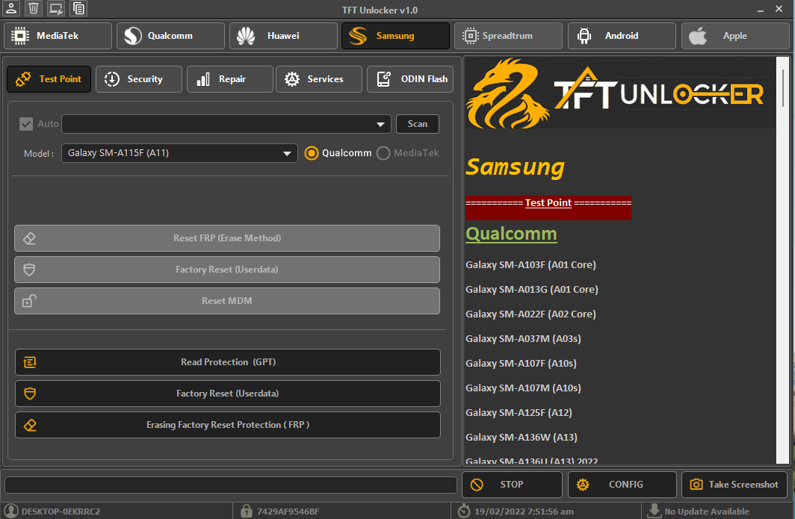Click Galaxy SM-A125F (A12) in list
This screenshot has width=795, height=519.
519,413
